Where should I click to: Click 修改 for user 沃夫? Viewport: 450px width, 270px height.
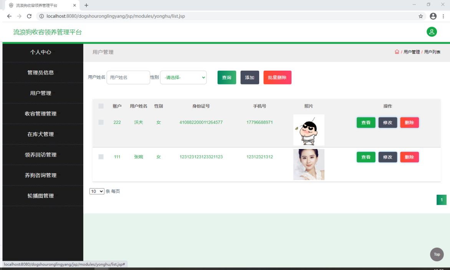[x=388, y=123]
